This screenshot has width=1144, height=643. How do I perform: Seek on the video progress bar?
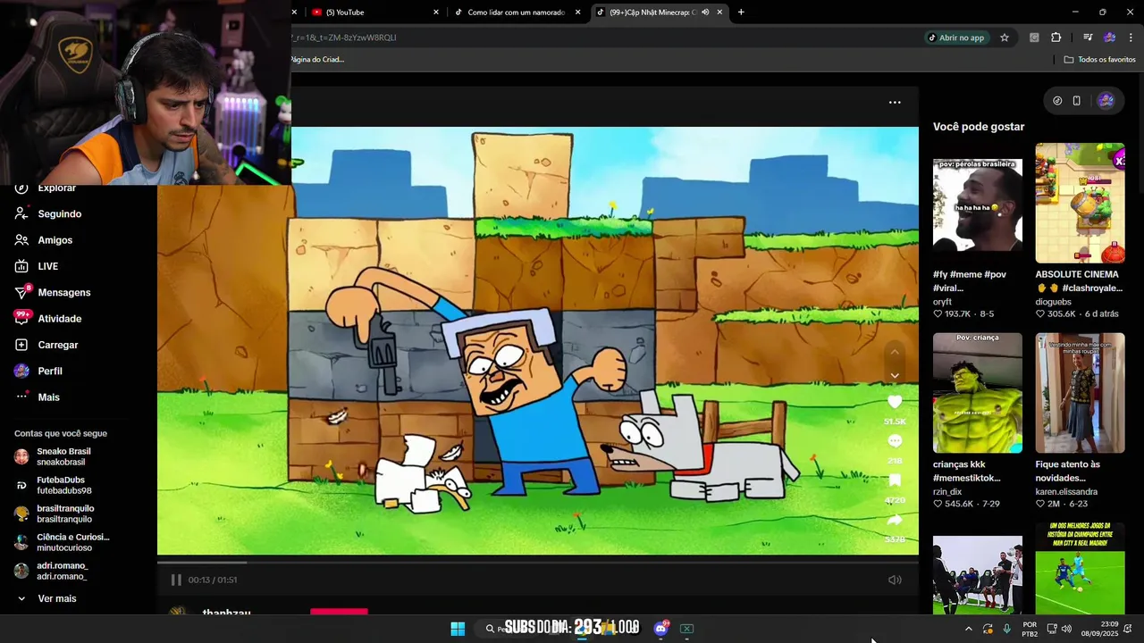click(538, 562)
